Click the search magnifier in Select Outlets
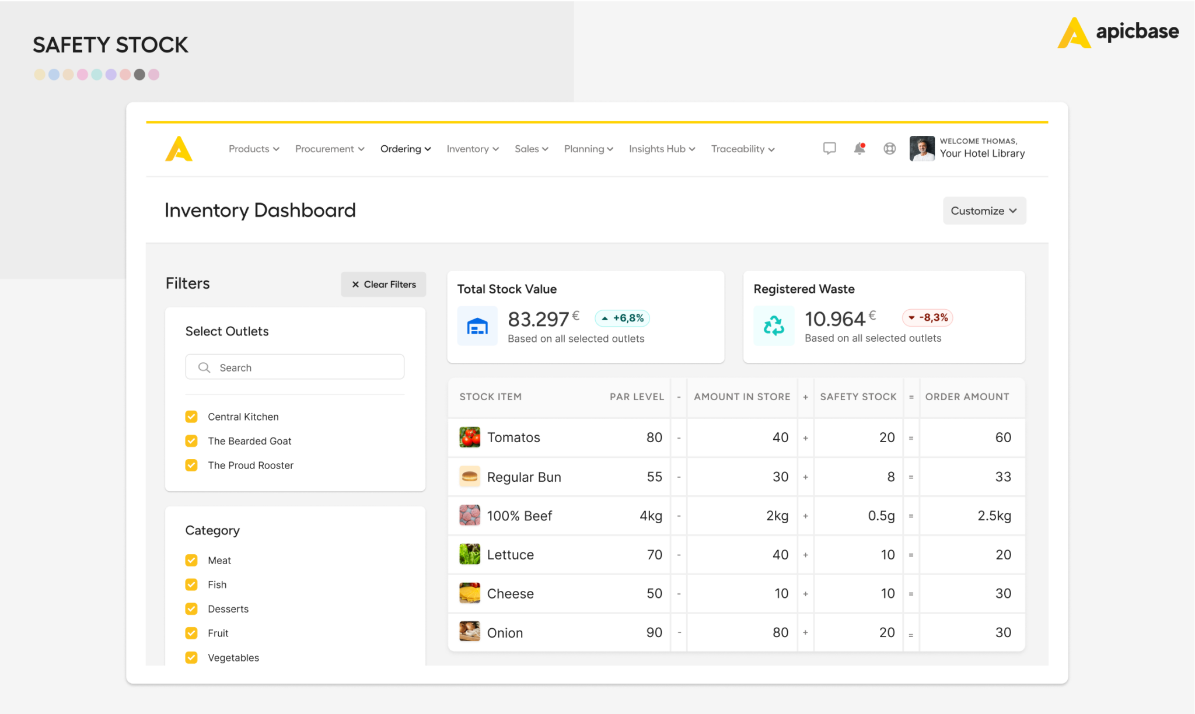1195x714 pixels. [204, 367]
